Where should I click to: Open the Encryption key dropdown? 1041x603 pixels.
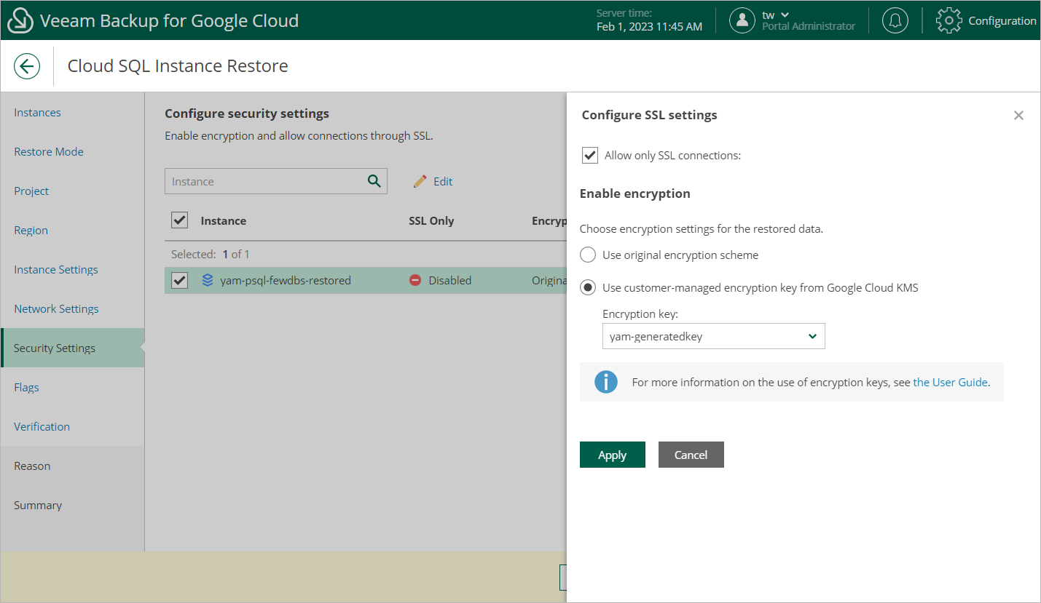(x=714, y=336)
